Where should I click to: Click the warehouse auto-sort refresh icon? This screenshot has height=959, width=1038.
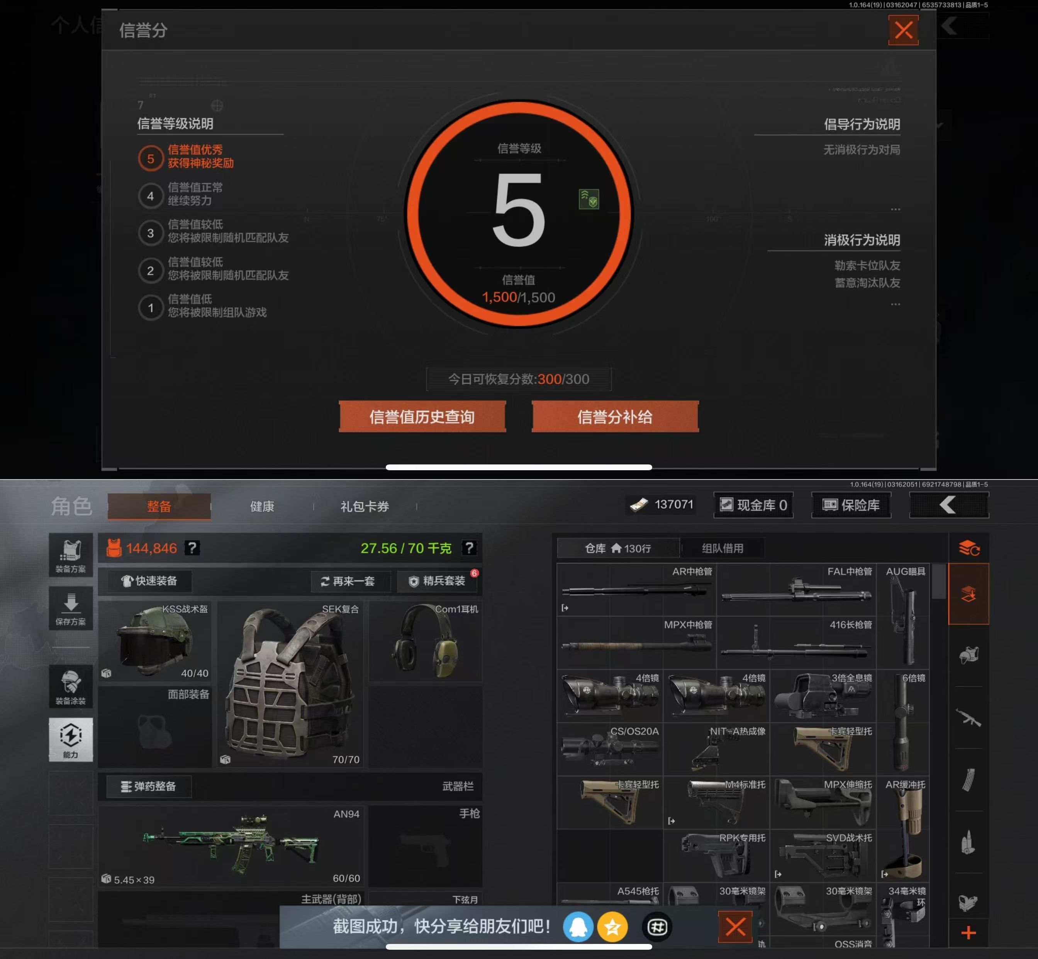point(968,548)
